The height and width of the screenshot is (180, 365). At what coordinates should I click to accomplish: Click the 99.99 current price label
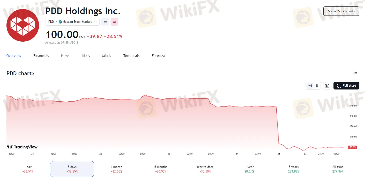352,147
